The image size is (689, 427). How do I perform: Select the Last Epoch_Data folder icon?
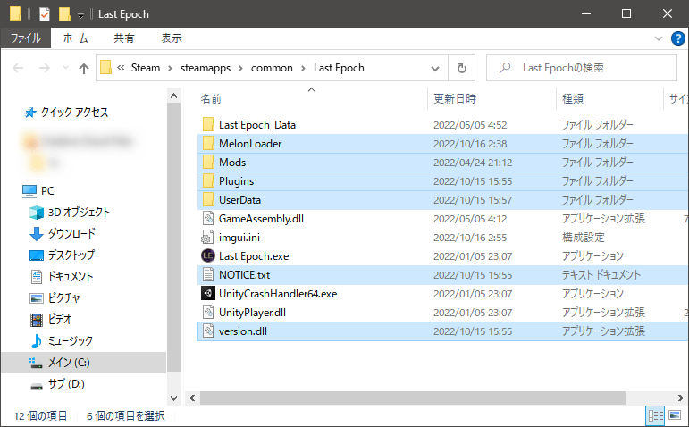click(x=208, y=125)
